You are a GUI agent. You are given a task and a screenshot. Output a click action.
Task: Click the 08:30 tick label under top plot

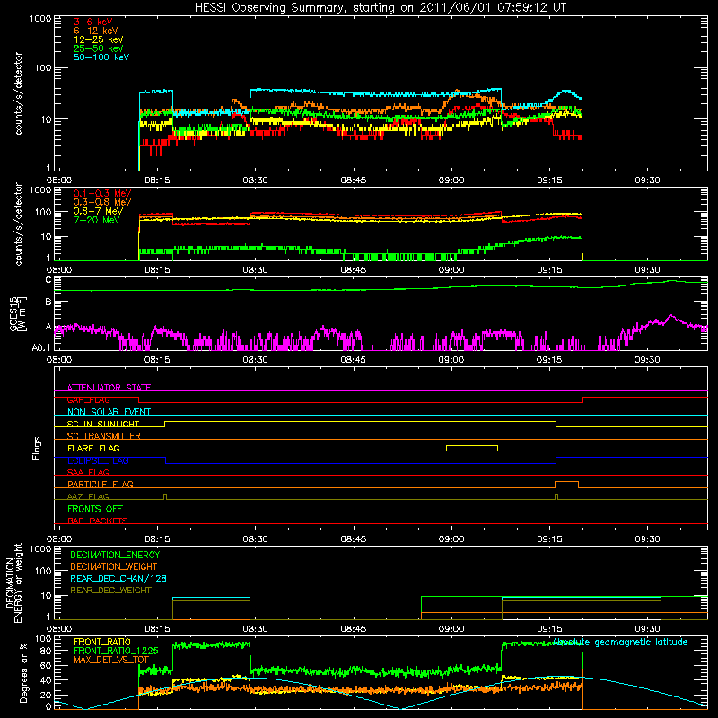[x=255, y=180]
